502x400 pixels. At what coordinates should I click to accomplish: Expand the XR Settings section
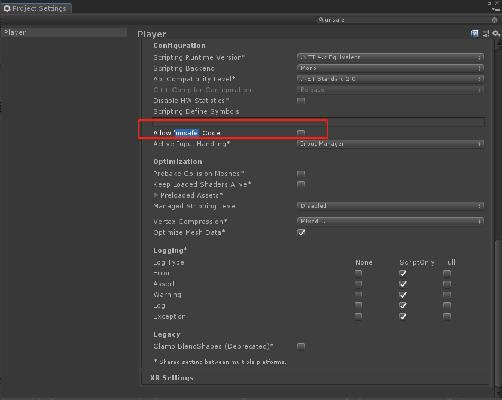[x=315, y=378]
